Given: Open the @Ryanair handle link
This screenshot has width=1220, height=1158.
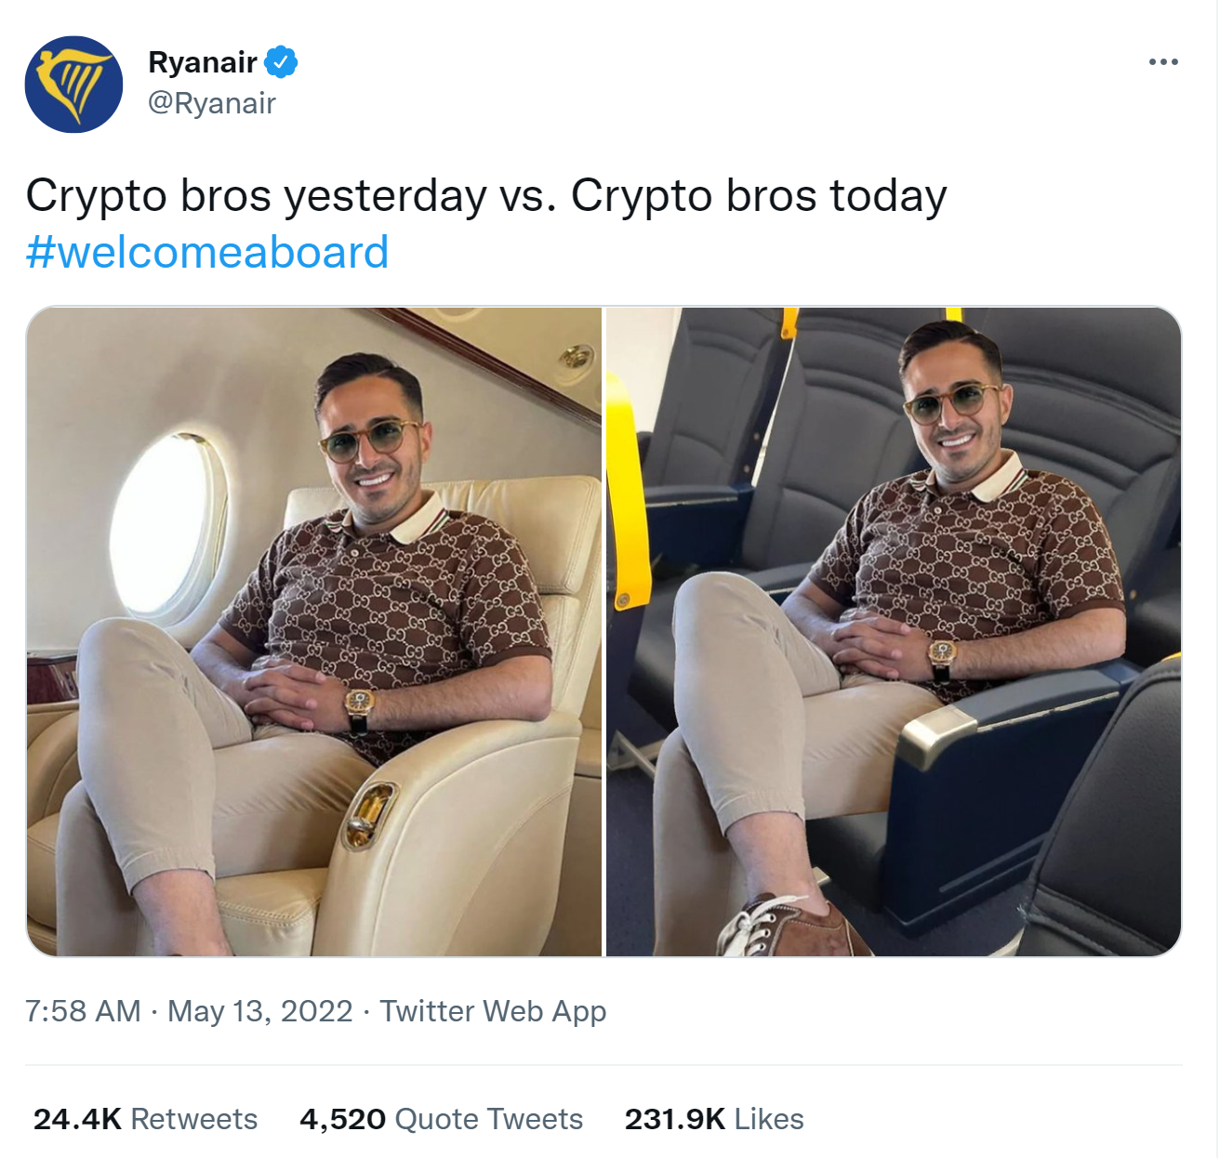Looking at the screenshot, I should [x=212, y=103].
